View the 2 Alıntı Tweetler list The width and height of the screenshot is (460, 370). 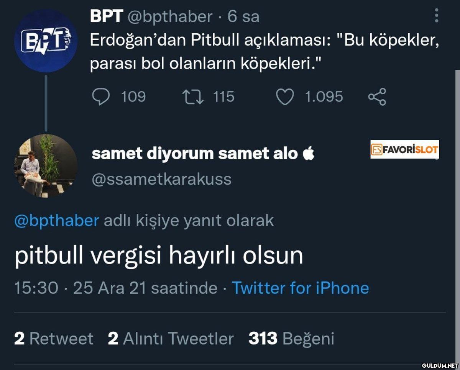[171, 339]
